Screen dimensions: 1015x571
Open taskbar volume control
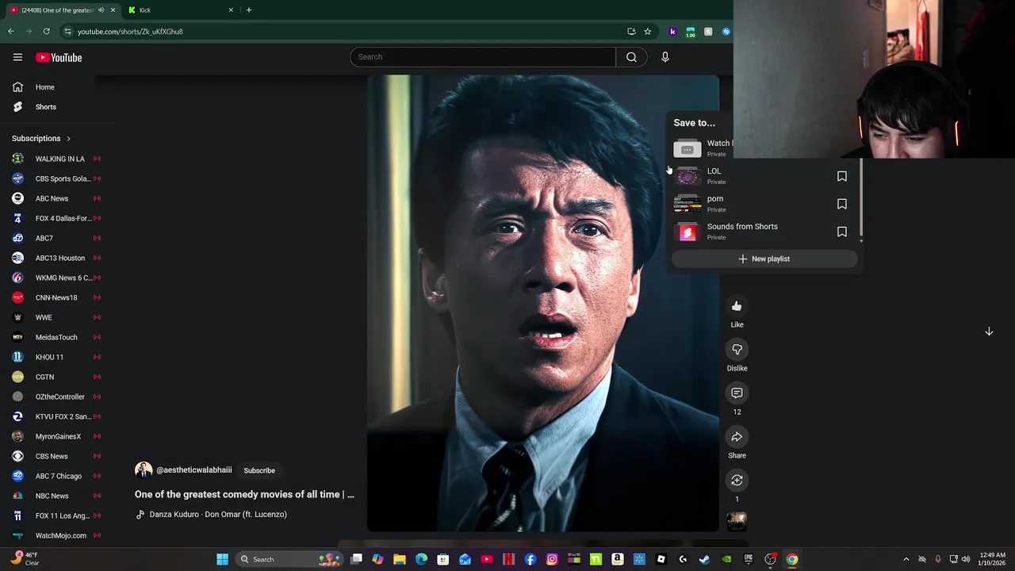pyautogui.click(x=966, y=560)
